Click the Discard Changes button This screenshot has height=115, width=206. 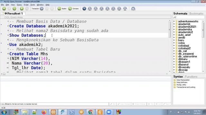click(139, 104)
